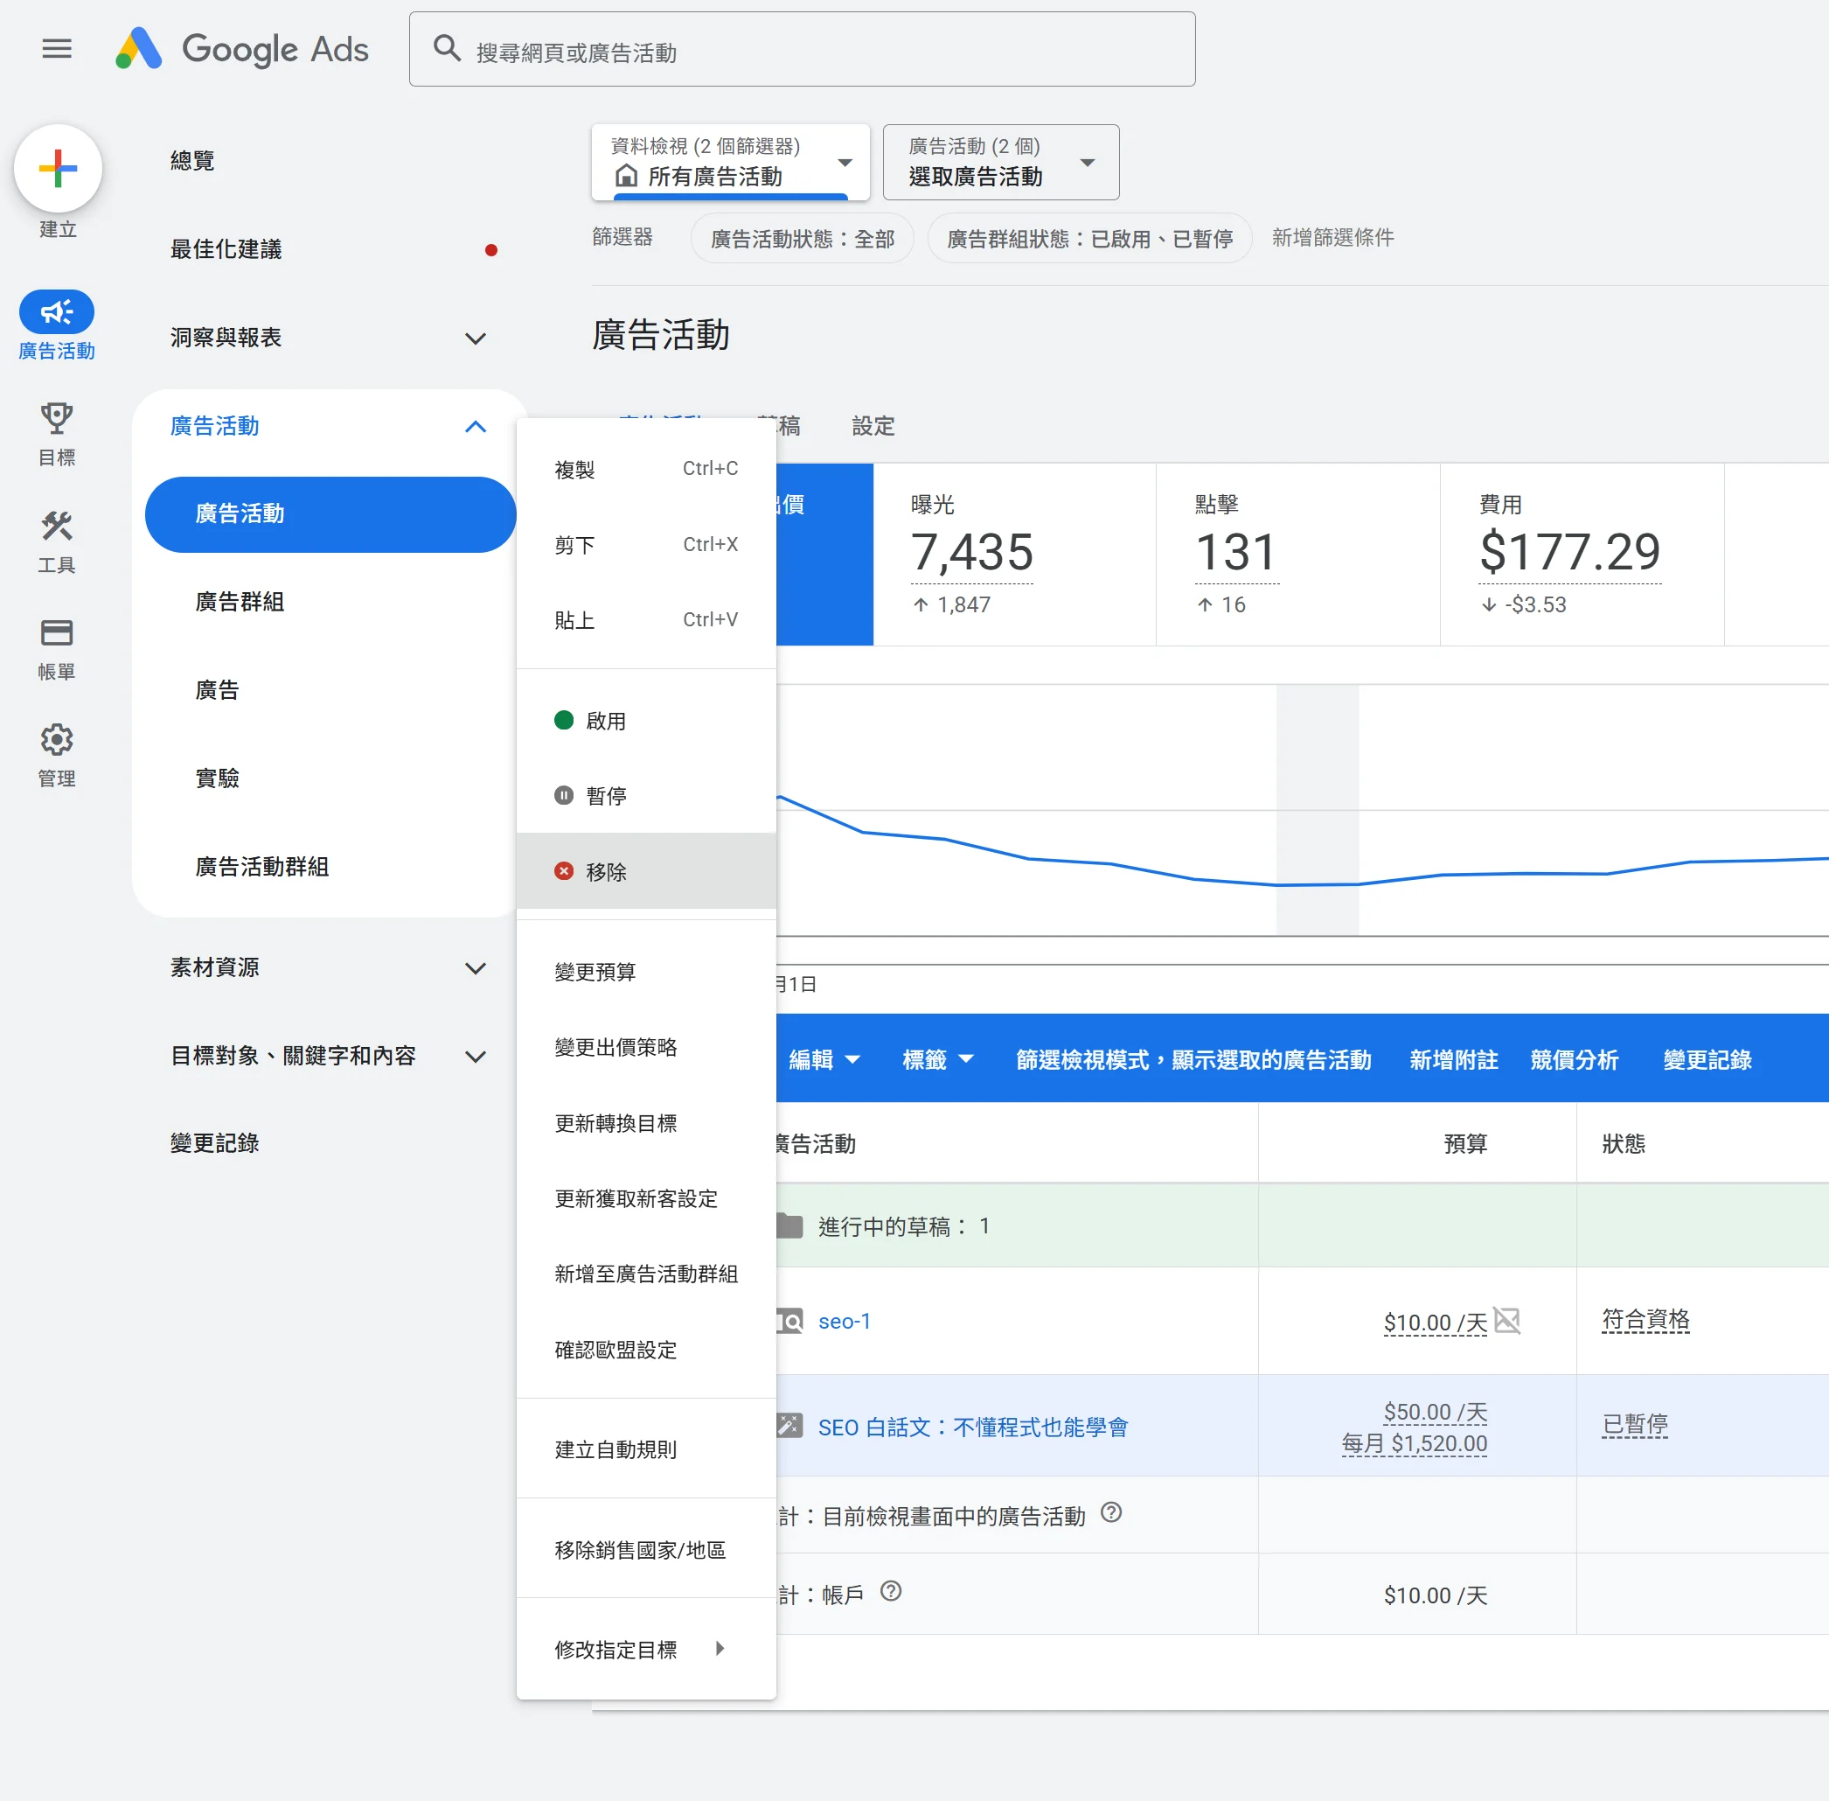
Task: Open 選取廣告活動 dropdown
Action: click(x=1001, y=162)
